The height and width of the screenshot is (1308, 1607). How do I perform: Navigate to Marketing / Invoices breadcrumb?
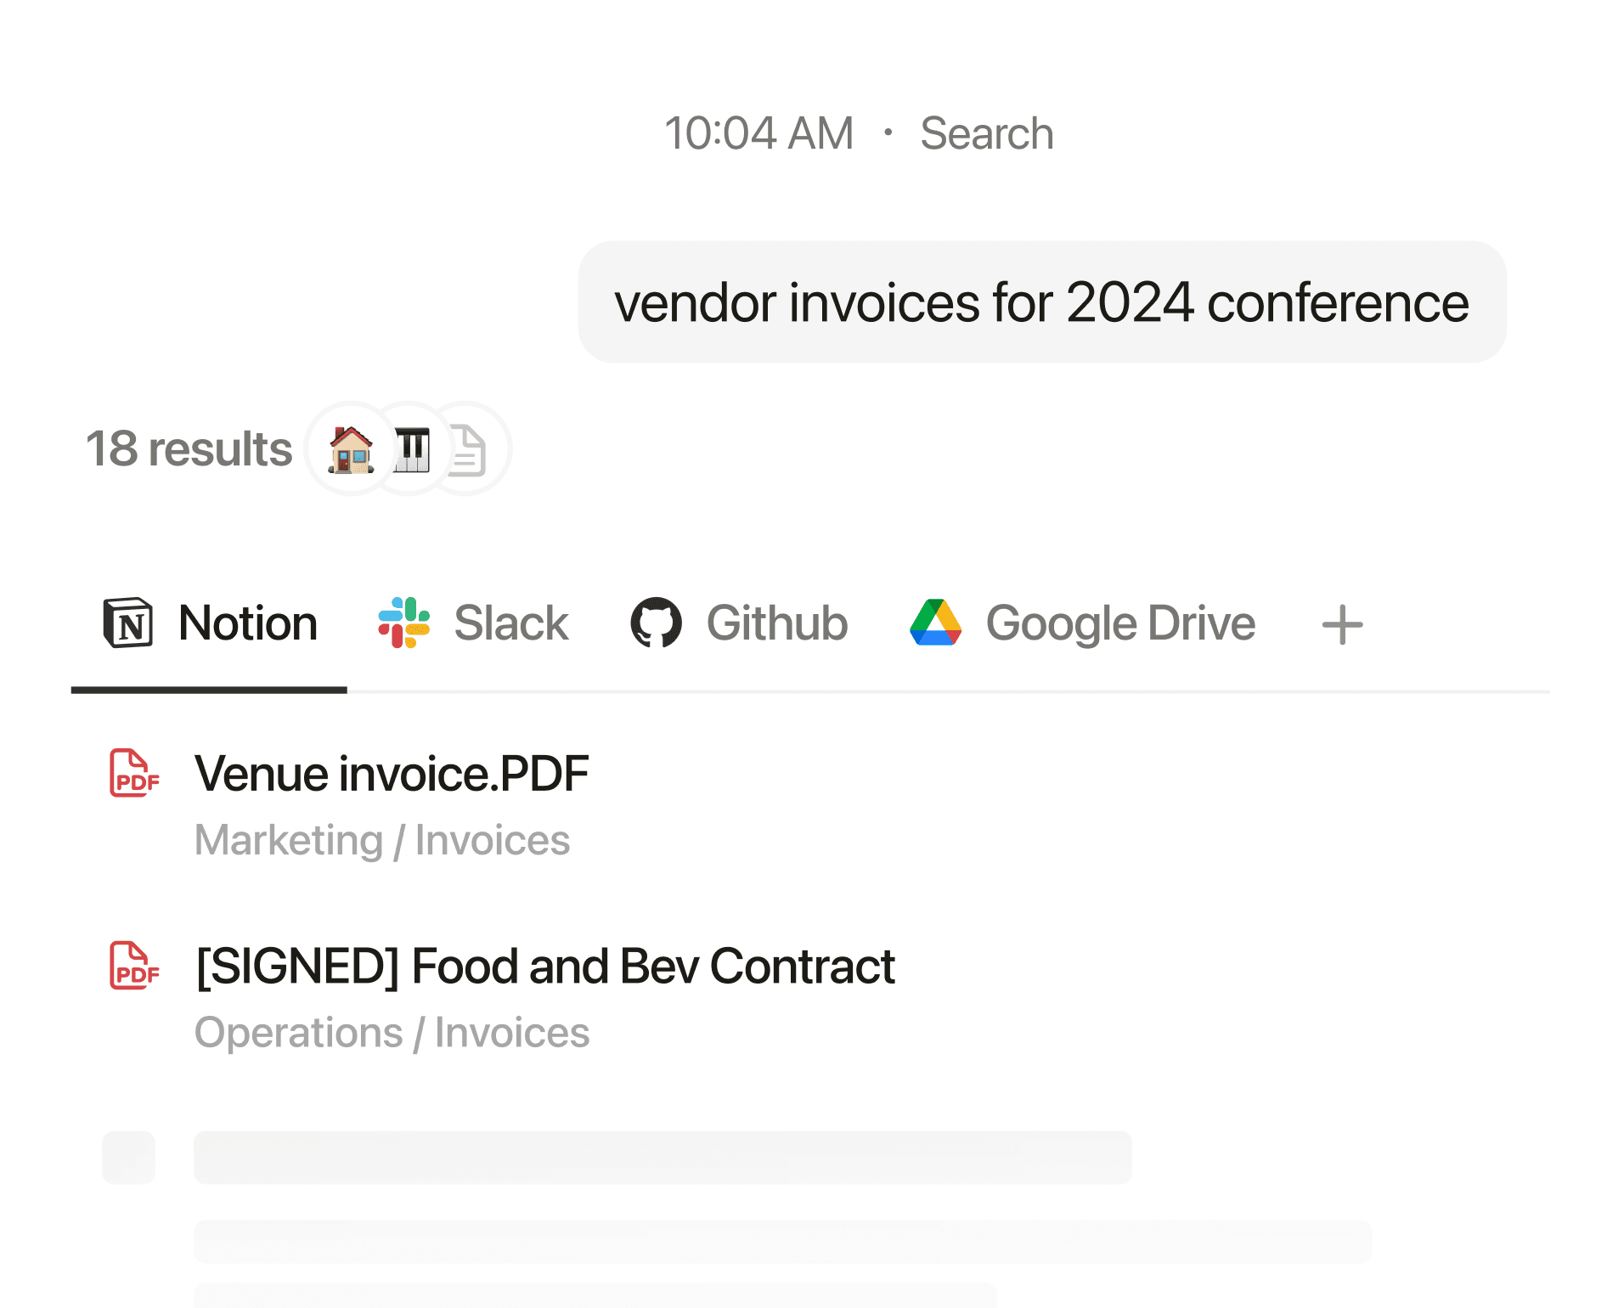click(382, 840)
